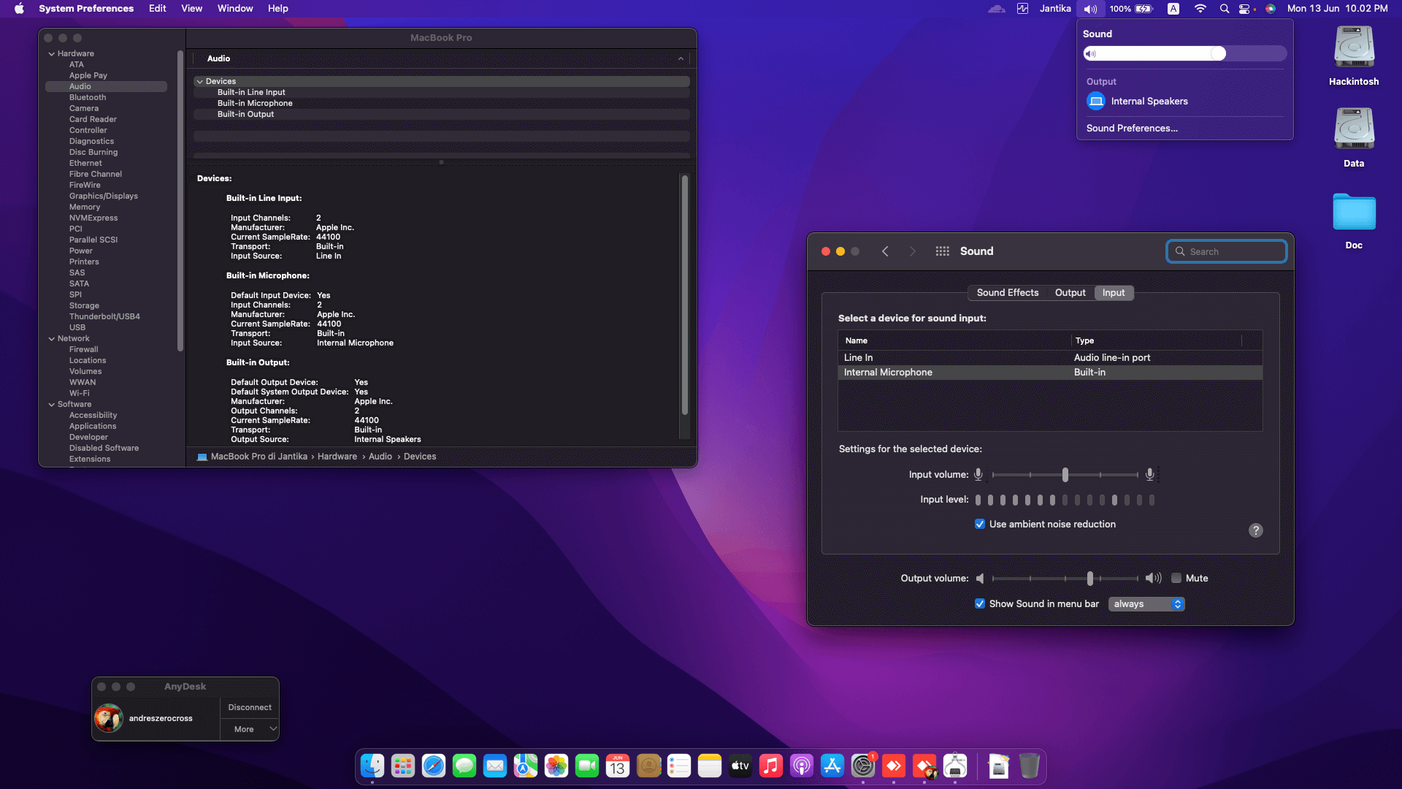Open Safari from the dock

(434, 766)
